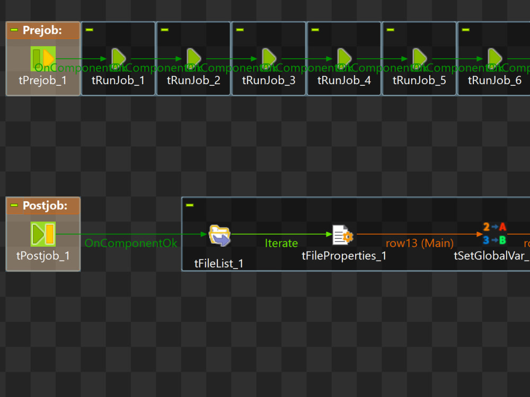Select the tFileProperties_1 document icon

343,234
